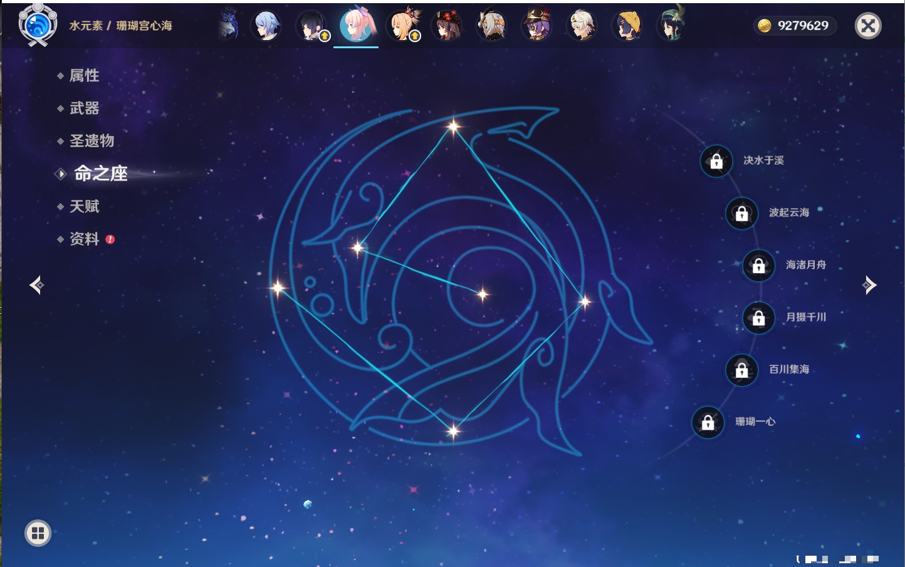
Task: Inspect the locked 月摄千川 constellation node
Action: pyautogui.click(x=758, y=318)
